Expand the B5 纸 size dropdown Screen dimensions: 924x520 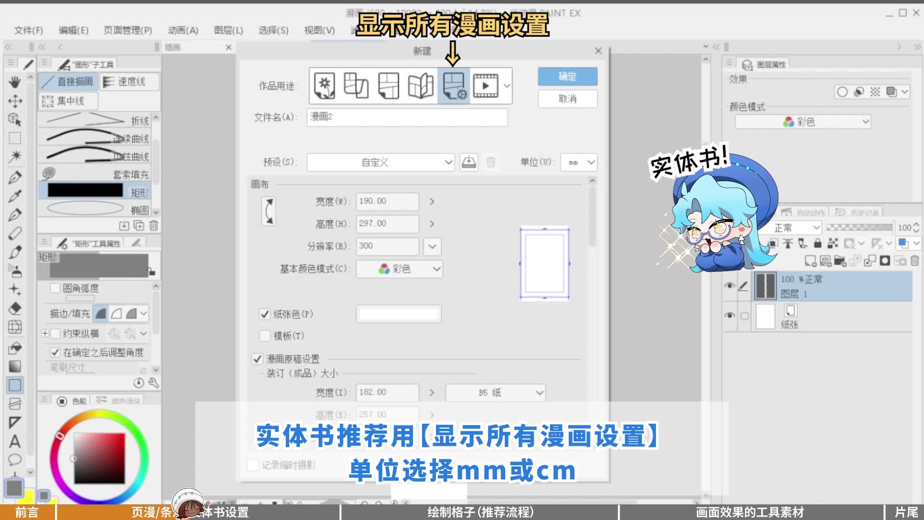[495, 393]
